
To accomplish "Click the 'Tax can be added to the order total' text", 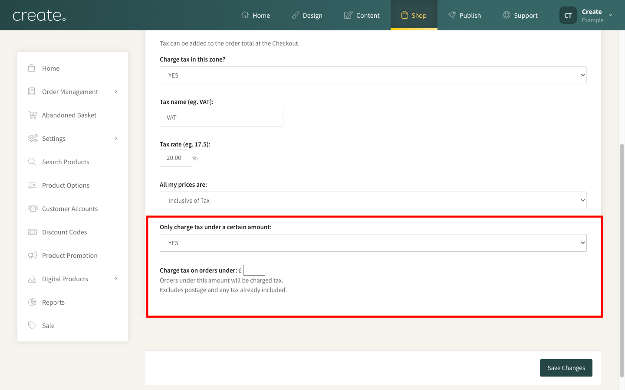I will click(x=230, y=43).
